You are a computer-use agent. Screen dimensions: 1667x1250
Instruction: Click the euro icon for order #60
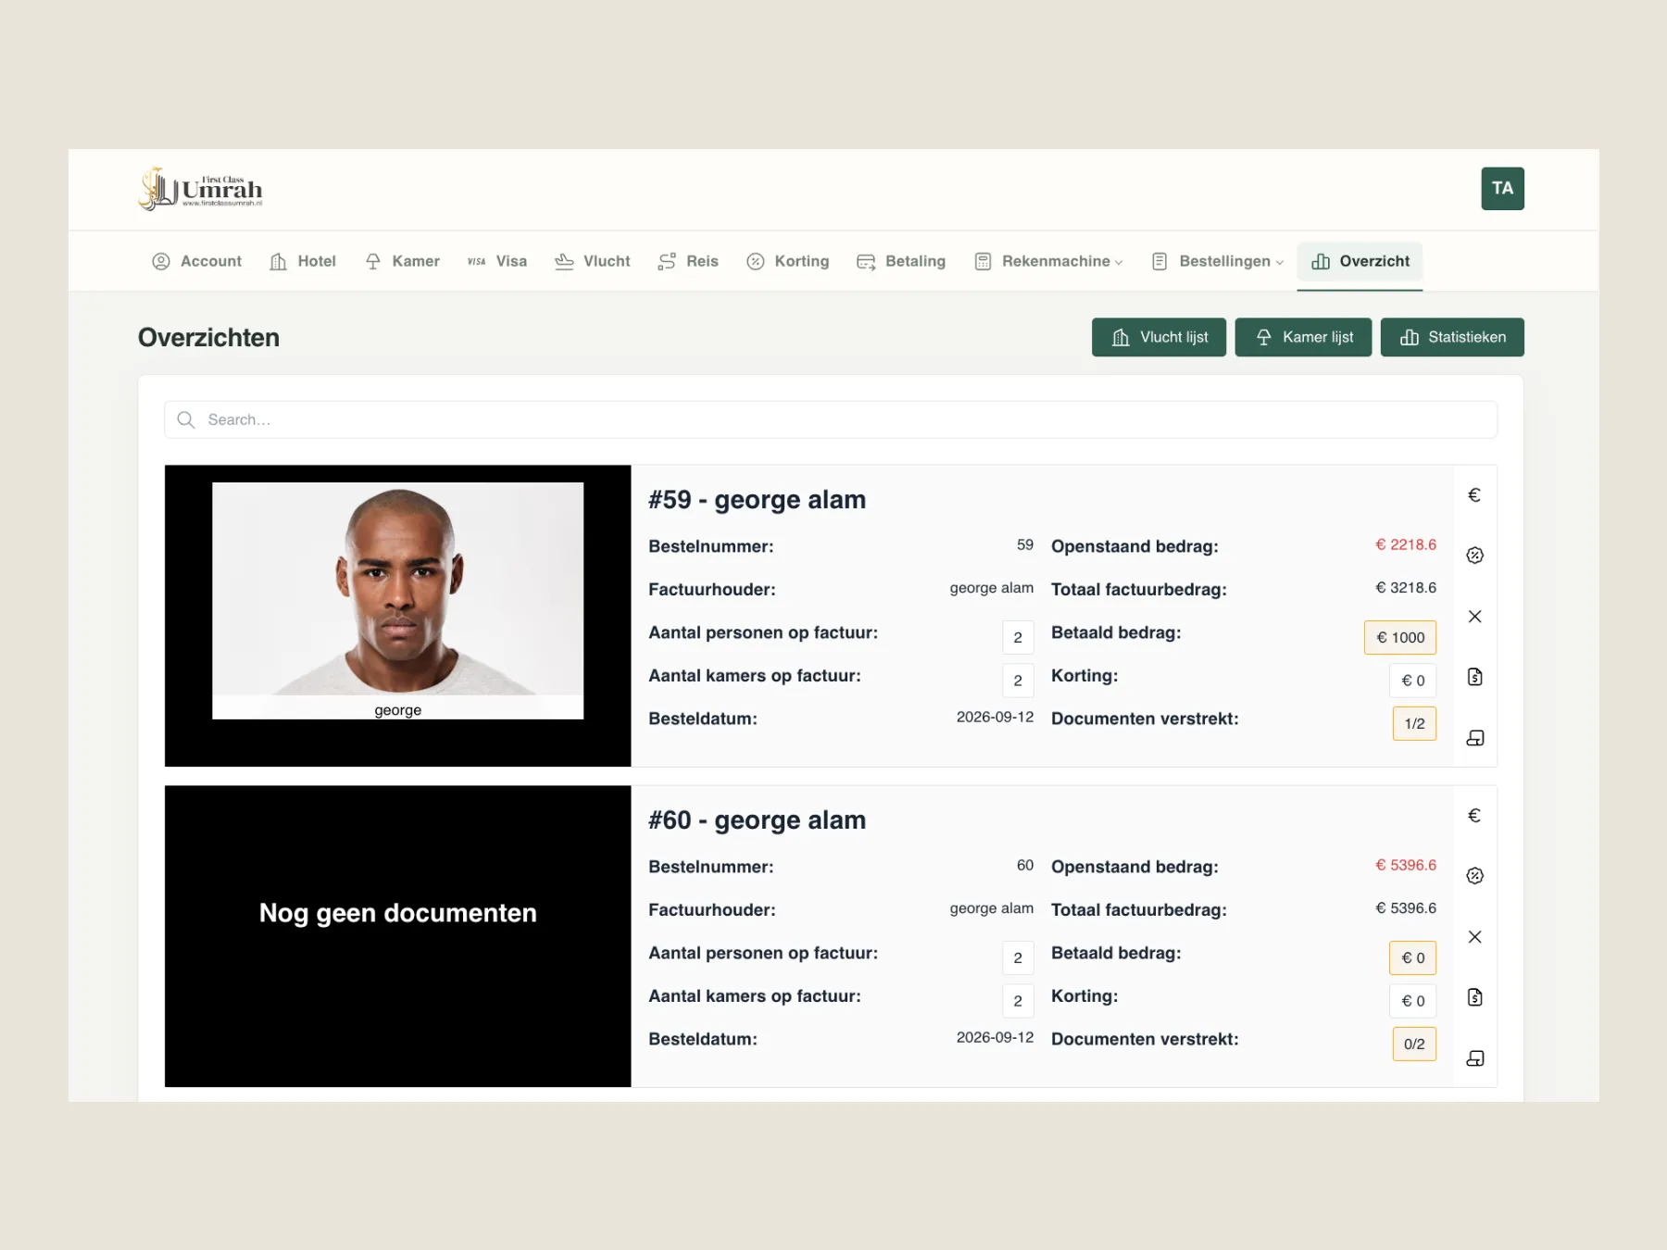click(x=1474, y=816)
